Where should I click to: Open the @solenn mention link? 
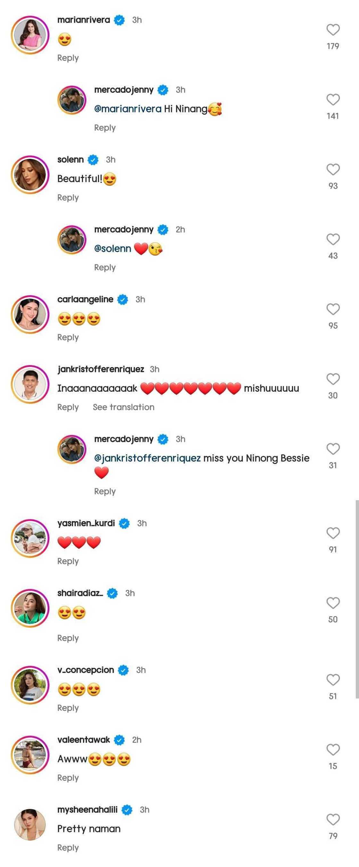point(113,248)
